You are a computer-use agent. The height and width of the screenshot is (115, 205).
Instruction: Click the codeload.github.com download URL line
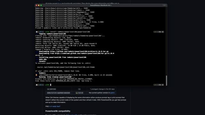[76, 53]
